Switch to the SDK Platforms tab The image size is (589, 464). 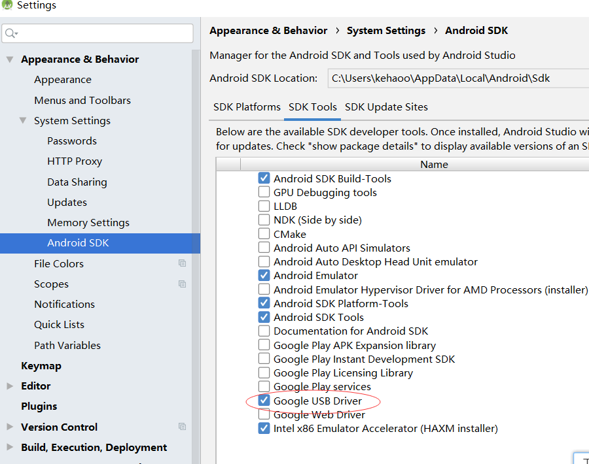tap(247, 107)
